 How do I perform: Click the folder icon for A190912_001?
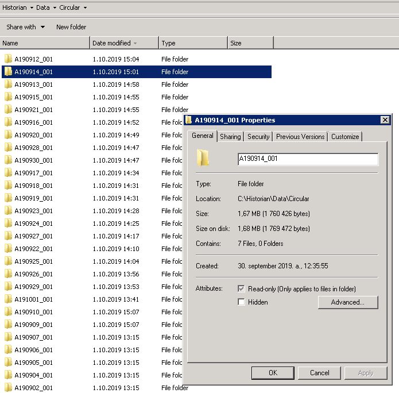8,59
